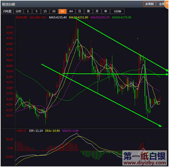This screenshot has width=169, height=167.
Task: Open the 4H four-hour chart
Action: [71, 11]
